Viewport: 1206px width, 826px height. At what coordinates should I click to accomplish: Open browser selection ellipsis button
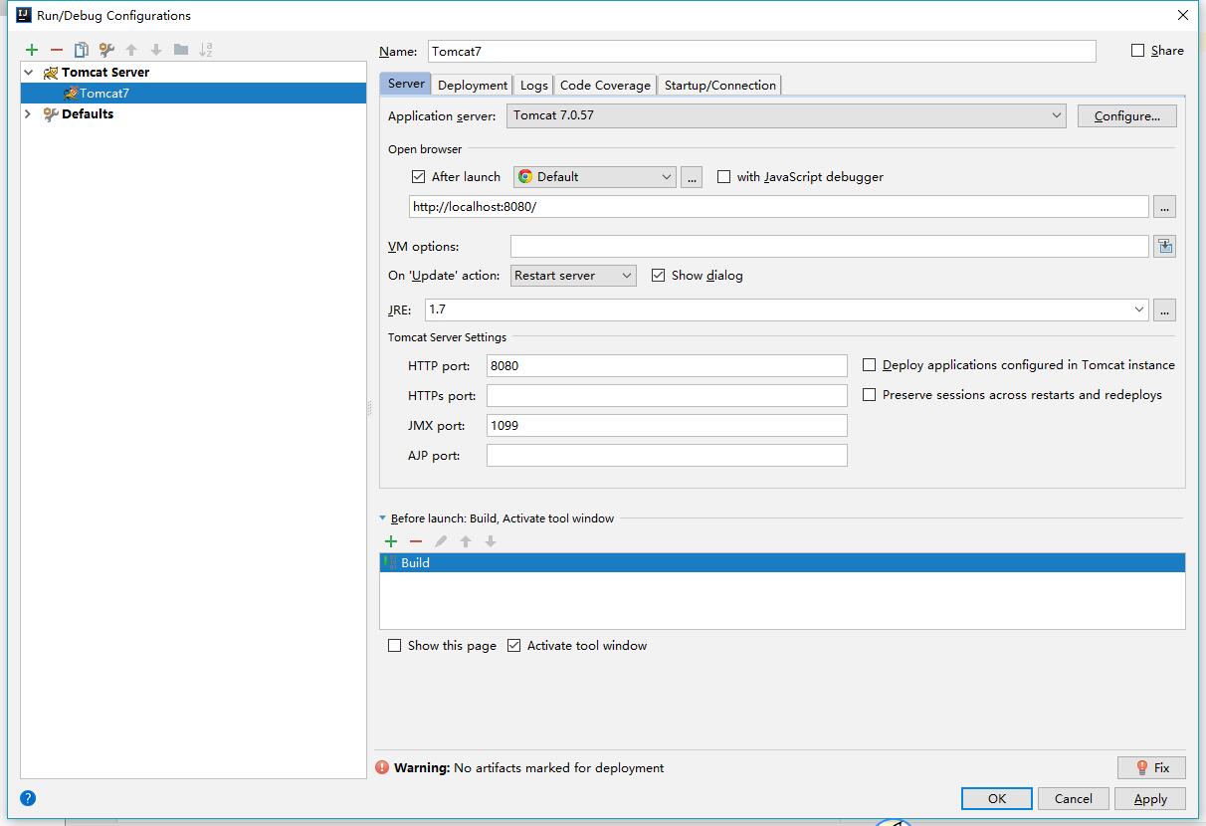(693, 177)
